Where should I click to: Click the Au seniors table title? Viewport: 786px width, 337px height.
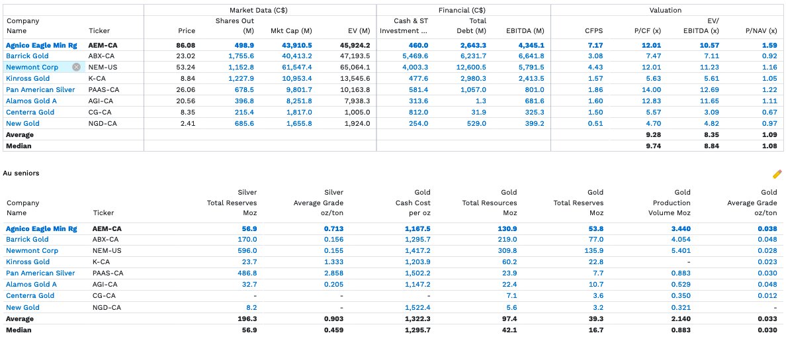pos(21,173)
